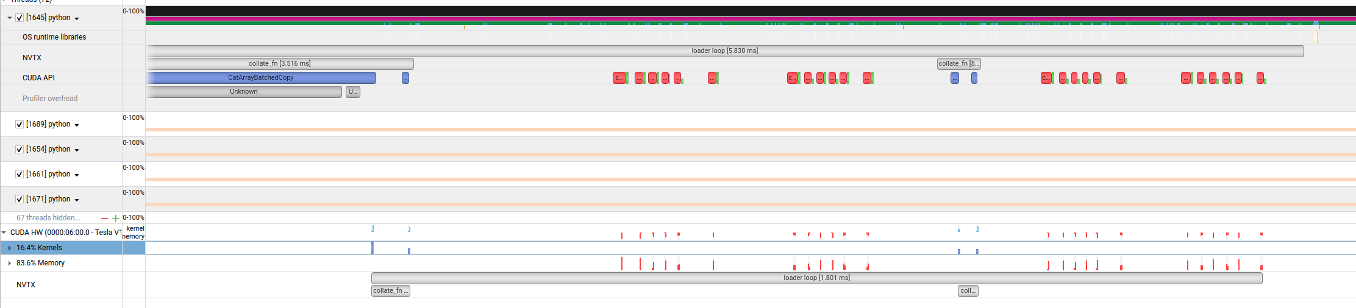The height and width of the screenshot is (308, 1356).
Task: Open the dropdown arrow beside [1671] python
Action: (77, 200)
